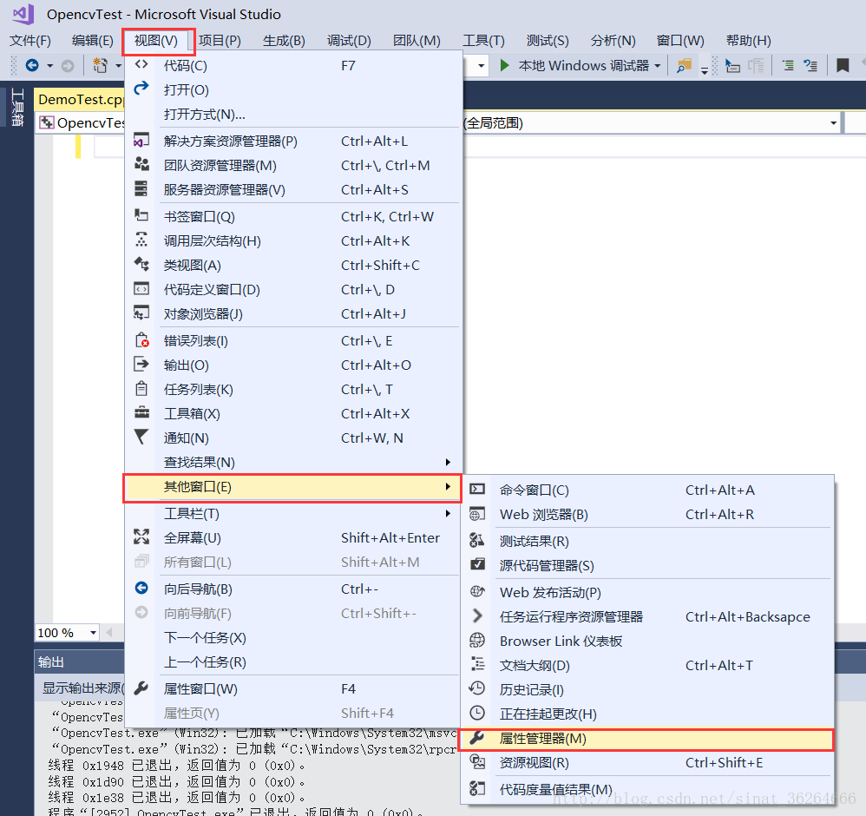The width and height of the screenshot is (866, 816).
Task: Open the 分析(N) menu
Action: [x=613, y=40]
